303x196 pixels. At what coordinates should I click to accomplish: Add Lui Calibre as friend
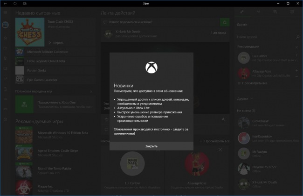[x=296, y=55]
